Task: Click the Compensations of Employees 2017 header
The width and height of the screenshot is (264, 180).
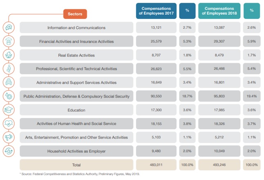Action: tap(156, 11)
